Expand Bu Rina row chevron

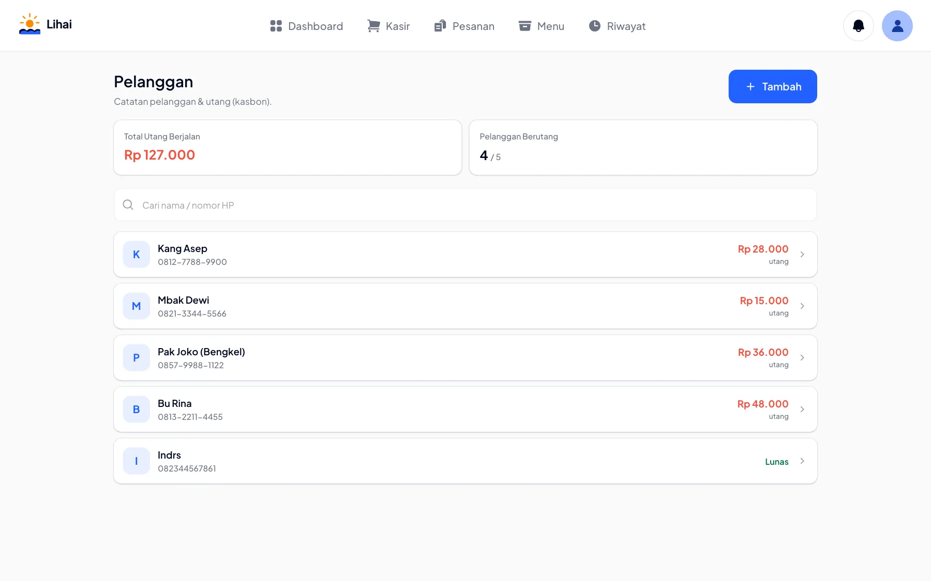point(802,410)
